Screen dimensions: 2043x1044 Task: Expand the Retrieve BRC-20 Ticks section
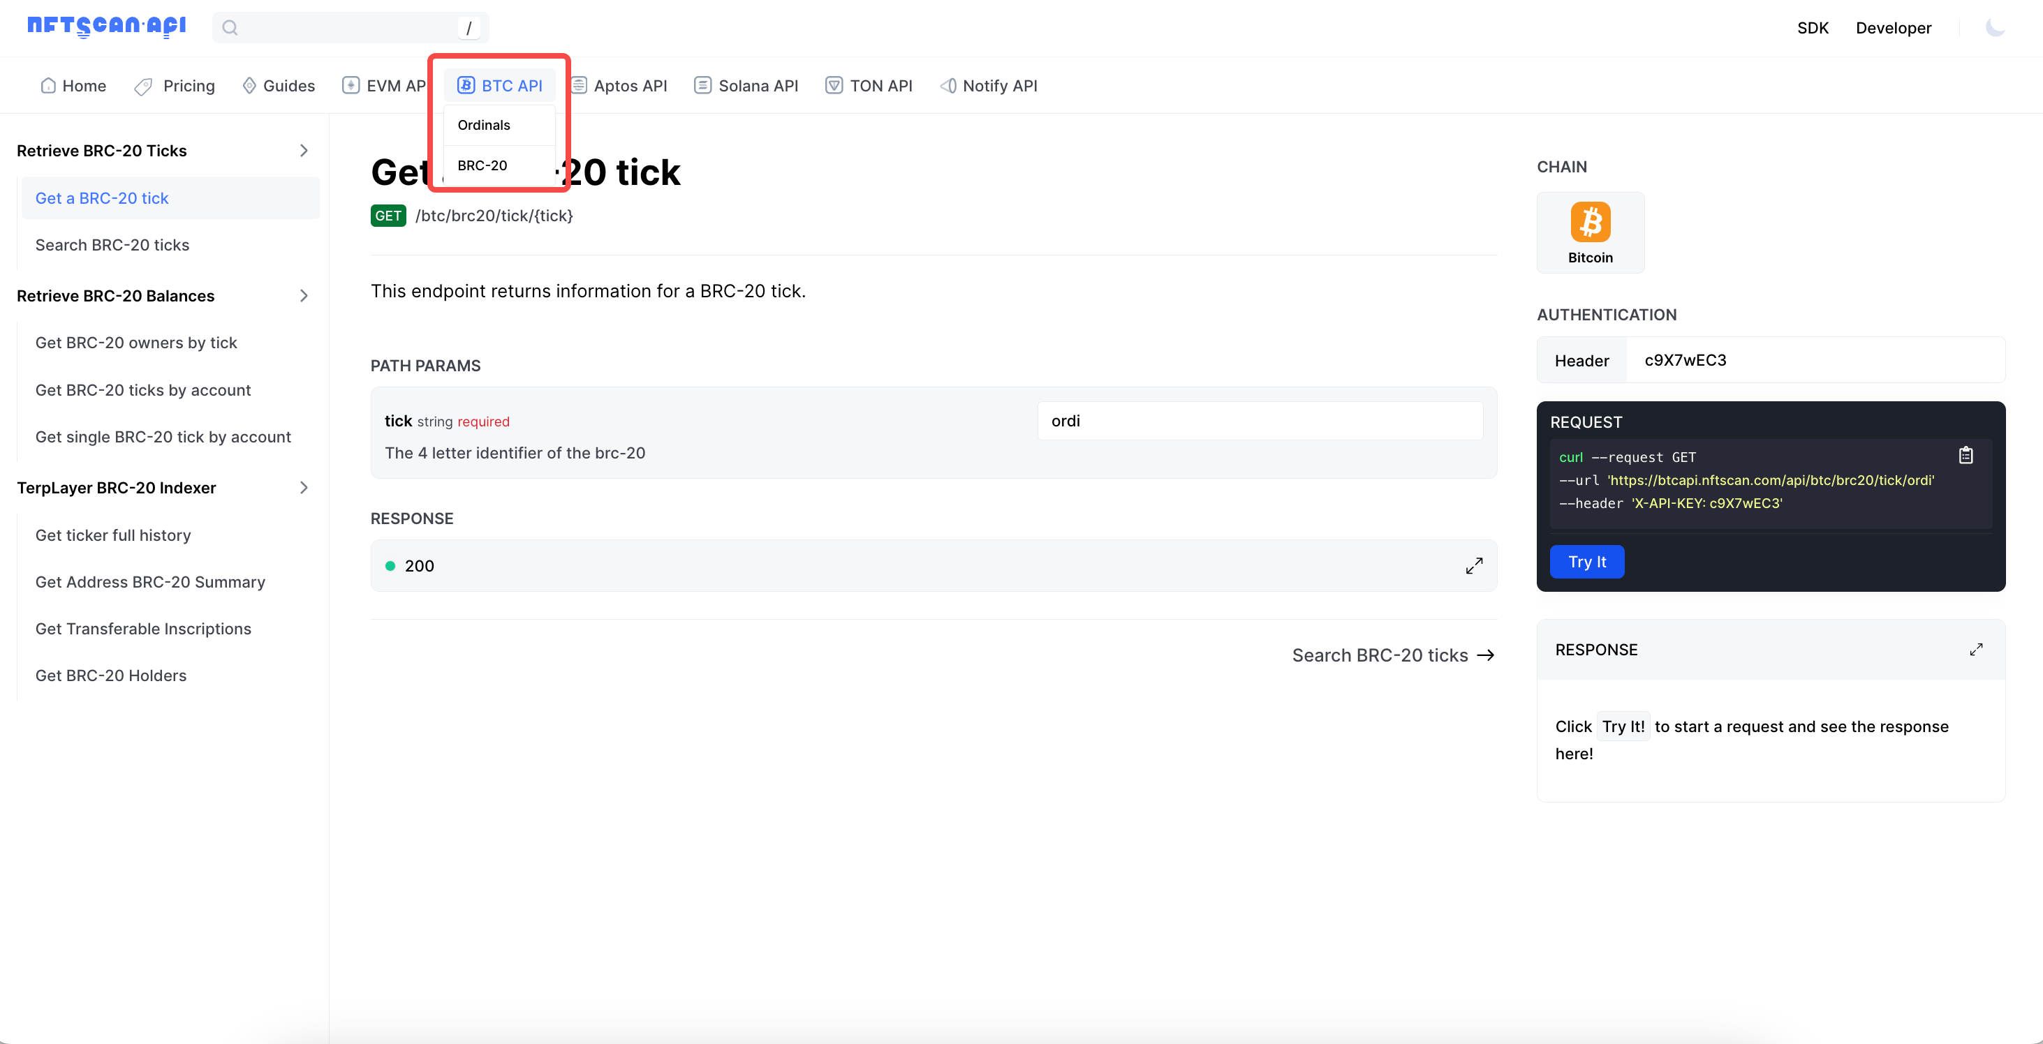pos(304,151)
